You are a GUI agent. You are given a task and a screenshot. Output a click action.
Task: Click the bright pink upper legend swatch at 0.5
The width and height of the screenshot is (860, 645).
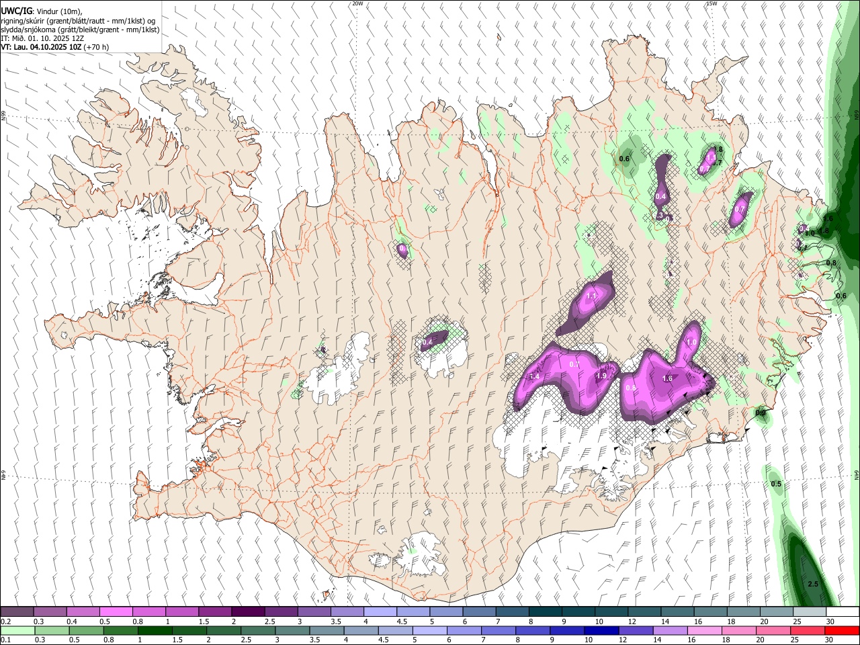tap(116, 611)
